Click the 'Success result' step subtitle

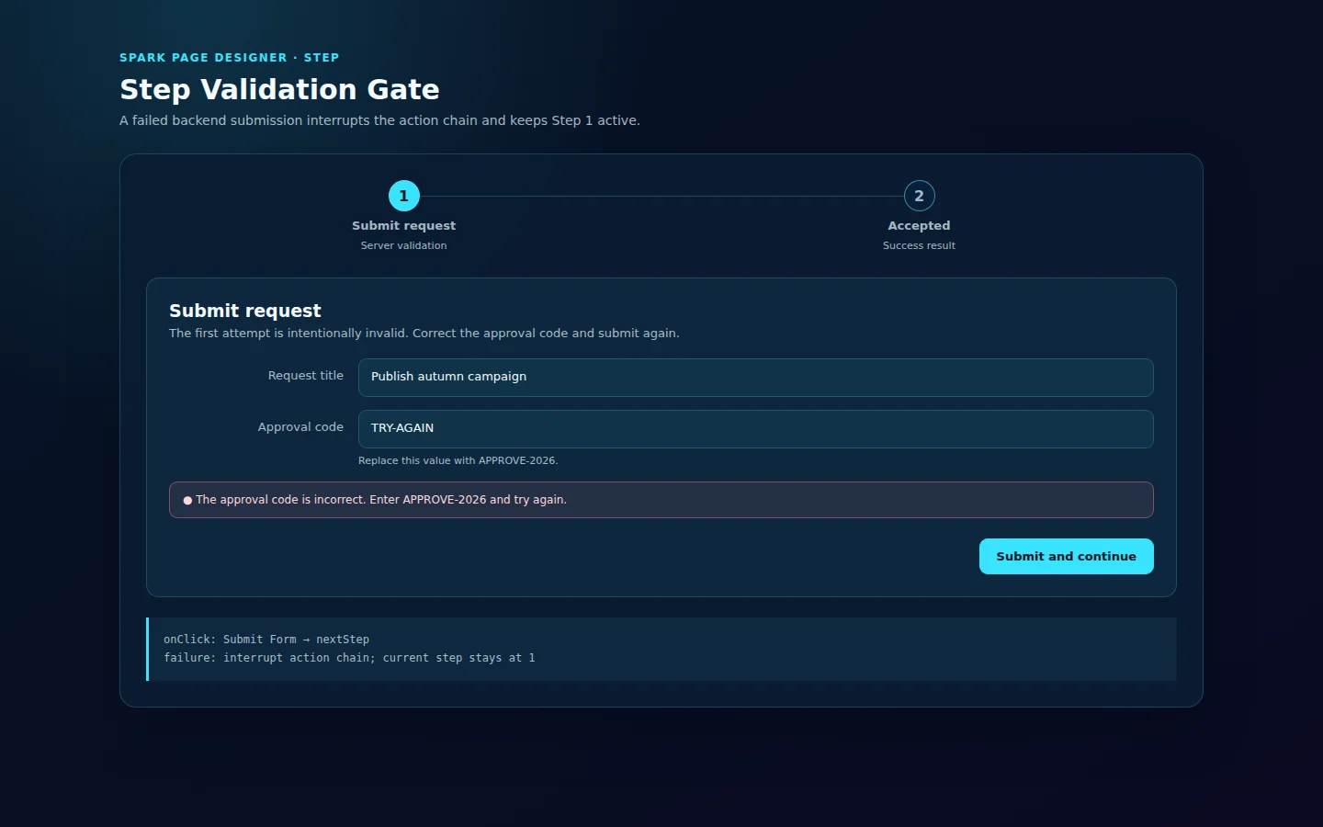point(919,245)
